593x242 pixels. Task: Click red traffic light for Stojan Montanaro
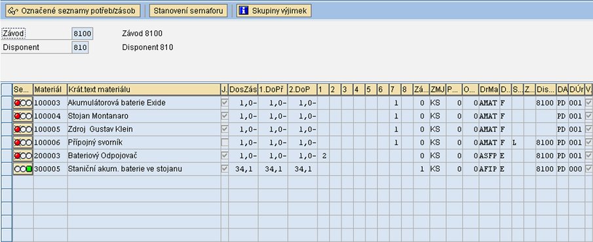(17, 116)
